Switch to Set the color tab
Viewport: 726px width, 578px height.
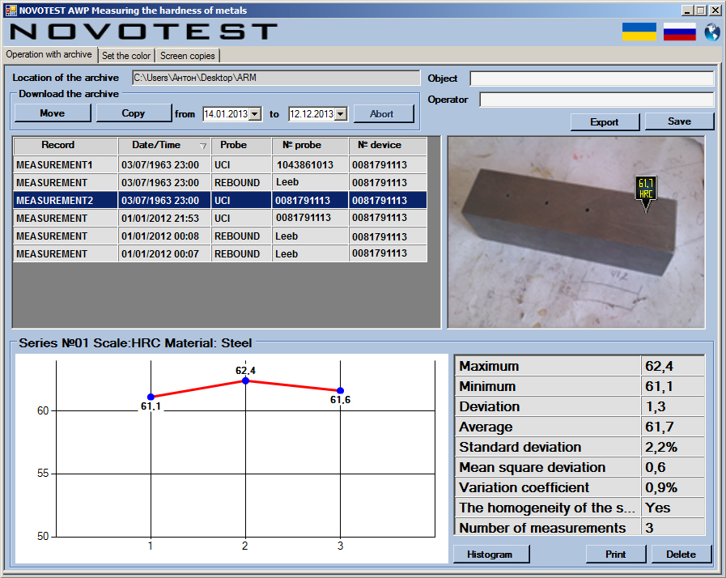click(x=126, y=56)
